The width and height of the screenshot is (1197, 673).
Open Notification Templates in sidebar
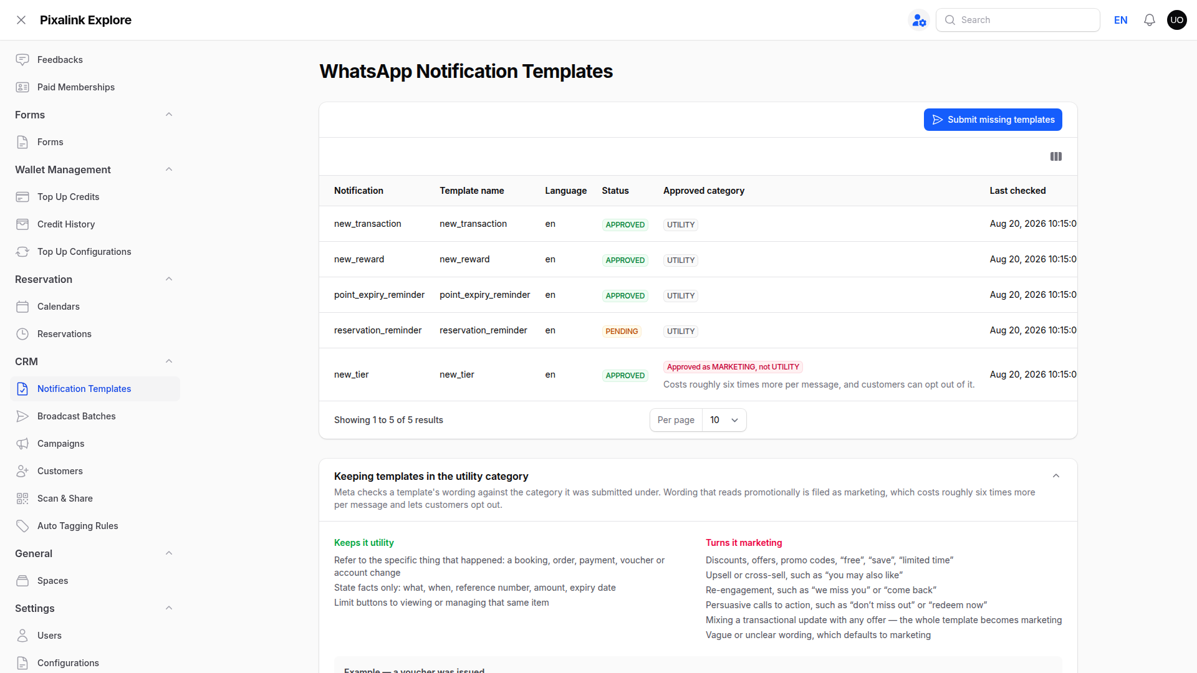tap(95, 389)
